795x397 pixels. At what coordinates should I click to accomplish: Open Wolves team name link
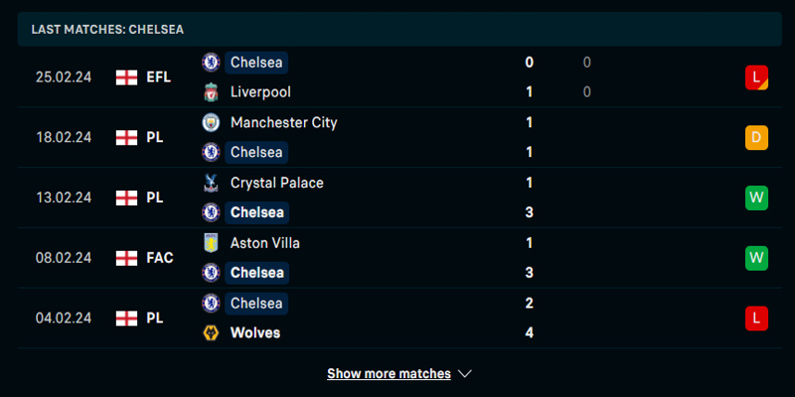(255, 332)
